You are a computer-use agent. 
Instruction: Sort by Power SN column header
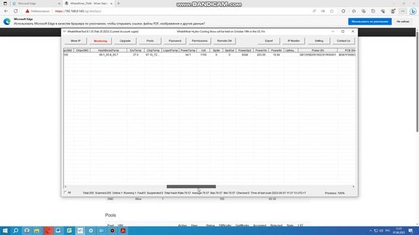point(318,50)
